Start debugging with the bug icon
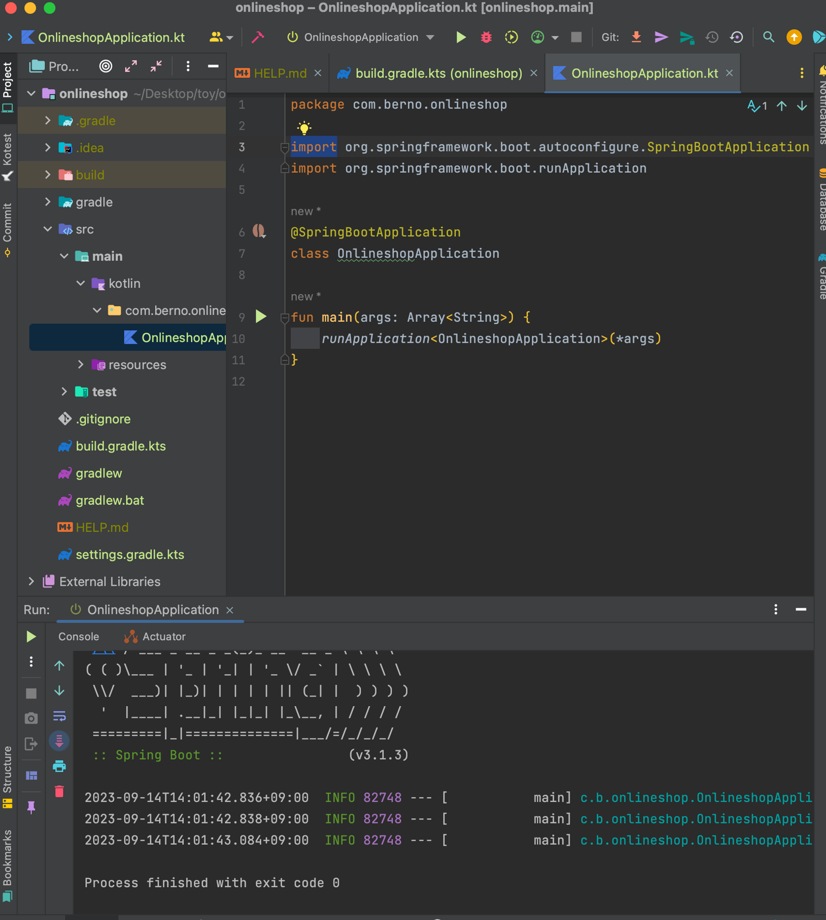The width and height of the screenshot is (826, 920). (x=486, y=37)
